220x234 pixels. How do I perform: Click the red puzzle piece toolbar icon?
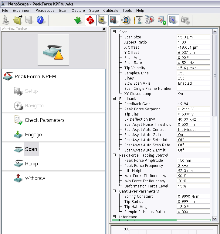pos(90,20)
